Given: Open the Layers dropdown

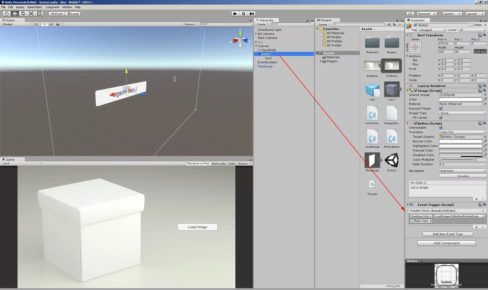Looking at the screenshot, I should point(452,14).
